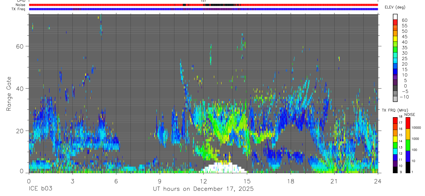Click the '6' tick label on the UT hours axis
425x196 pixels.
[116, 181]
